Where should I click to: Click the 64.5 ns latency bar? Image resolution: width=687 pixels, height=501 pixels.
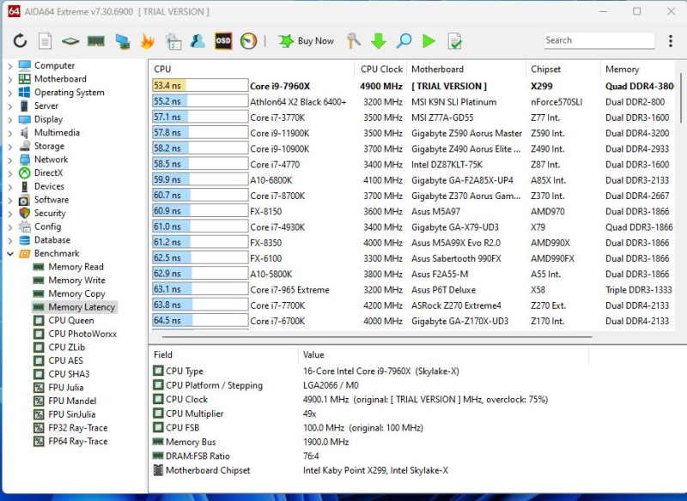(x=200, y=321)
